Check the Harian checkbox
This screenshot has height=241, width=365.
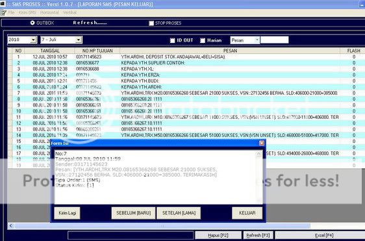203,40
